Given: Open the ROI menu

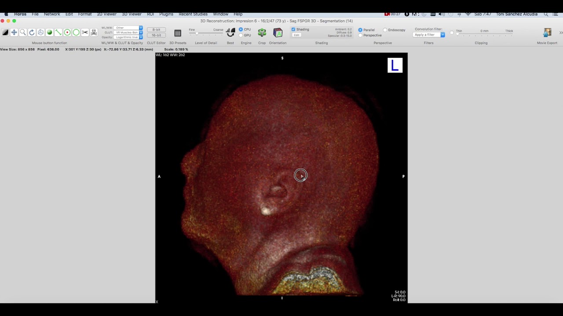Looking at the screenshot, I should tap(150, 14).
